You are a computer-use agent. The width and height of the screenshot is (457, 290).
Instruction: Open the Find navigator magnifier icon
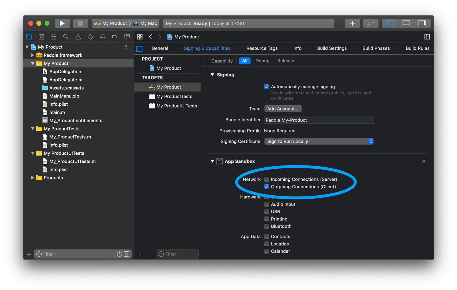pyautogui.click(x=66, y=37)
